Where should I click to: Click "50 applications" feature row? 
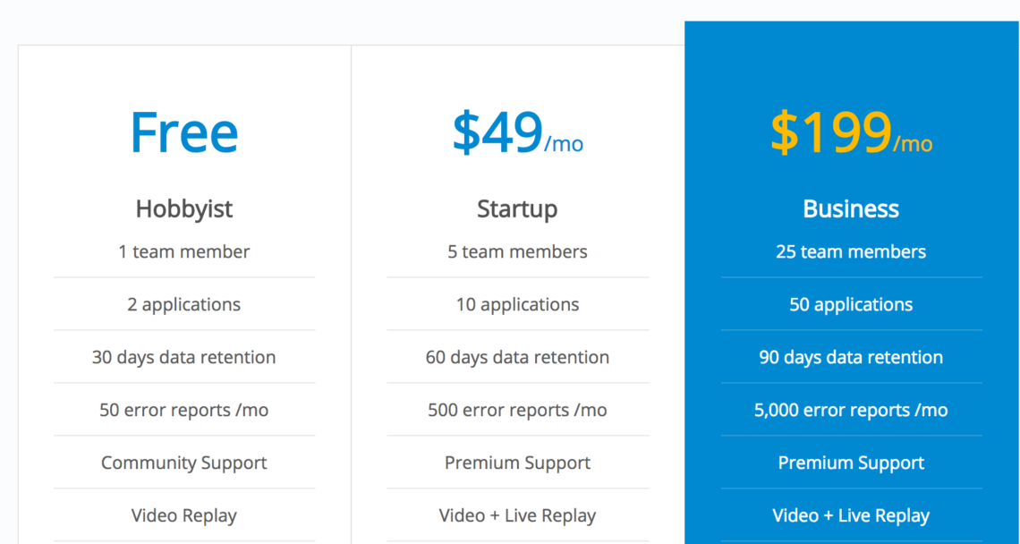click(x=851, y=304)
